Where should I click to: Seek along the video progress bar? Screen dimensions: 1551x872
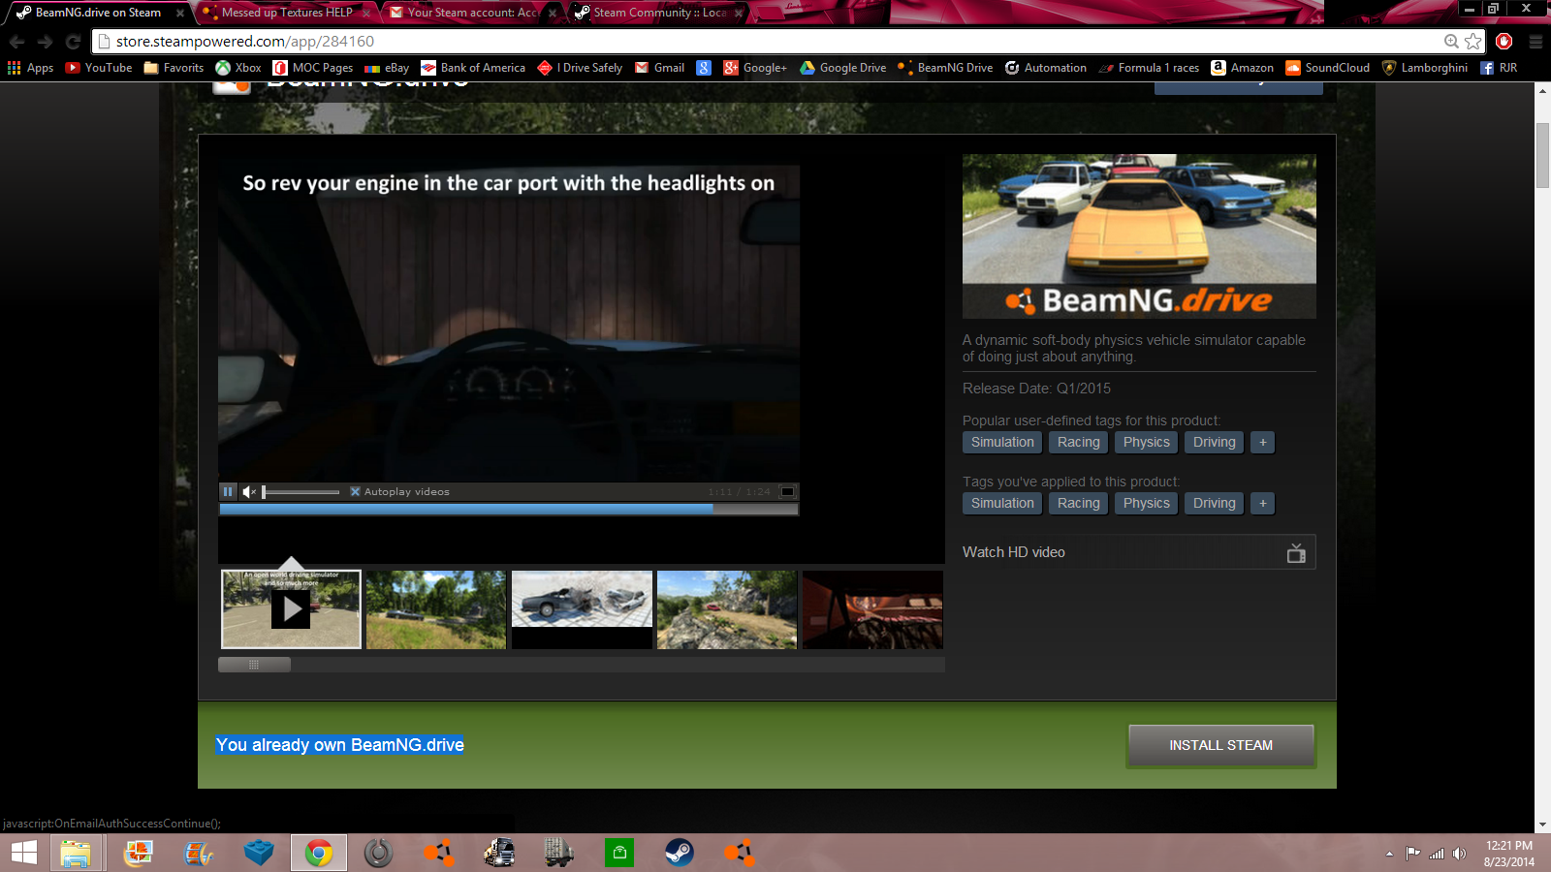pyautogui.click(x=509, y=509)
